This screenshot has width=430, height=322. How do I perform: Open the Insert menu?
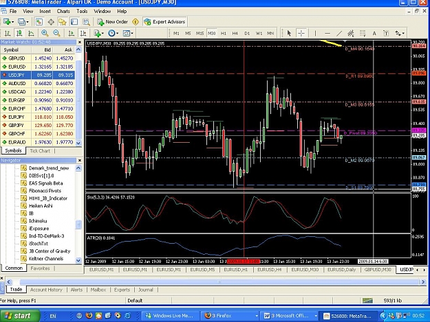pyautogui.click(x=45, y=11)
